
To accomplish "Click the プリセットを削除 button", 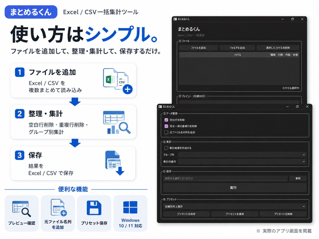I will click(283, 214).
